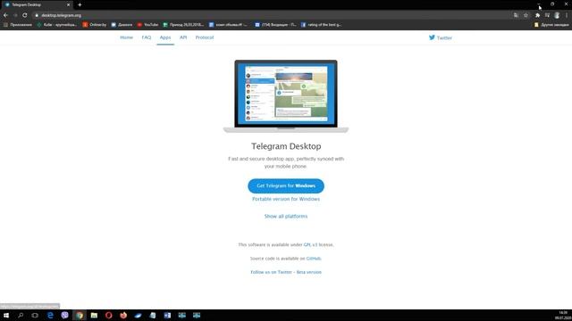Launch Opera from the taskbar
Screen dimensions: 572x321
coord(109,315)
